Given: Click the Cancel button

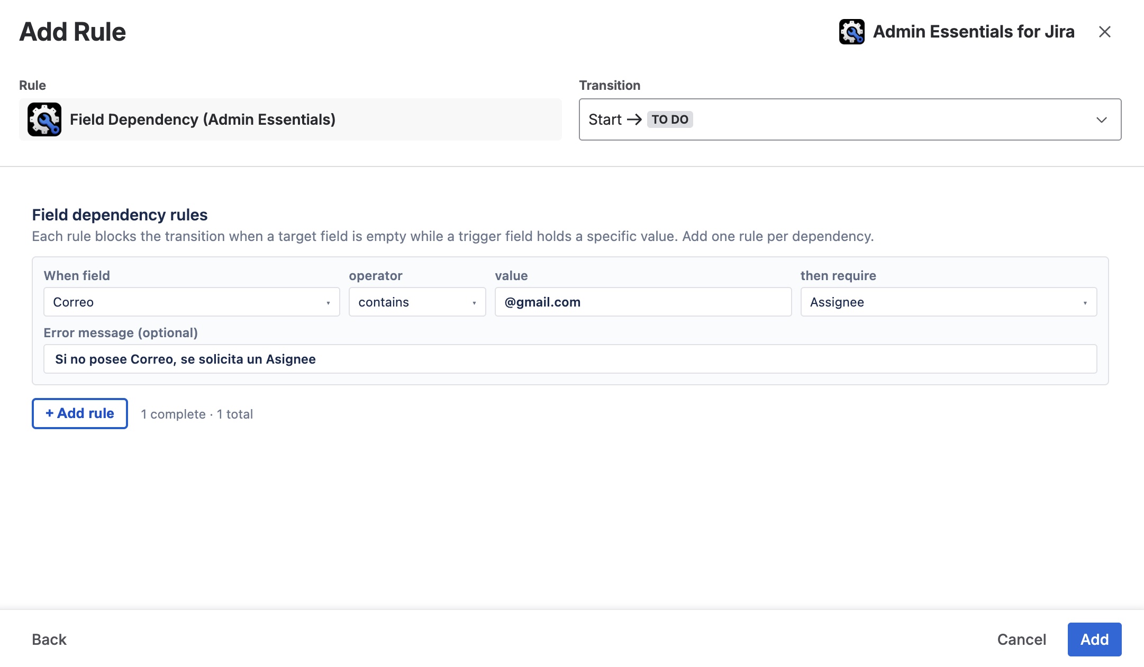Looking at the screenshot, I should [x=1021, y=640].
